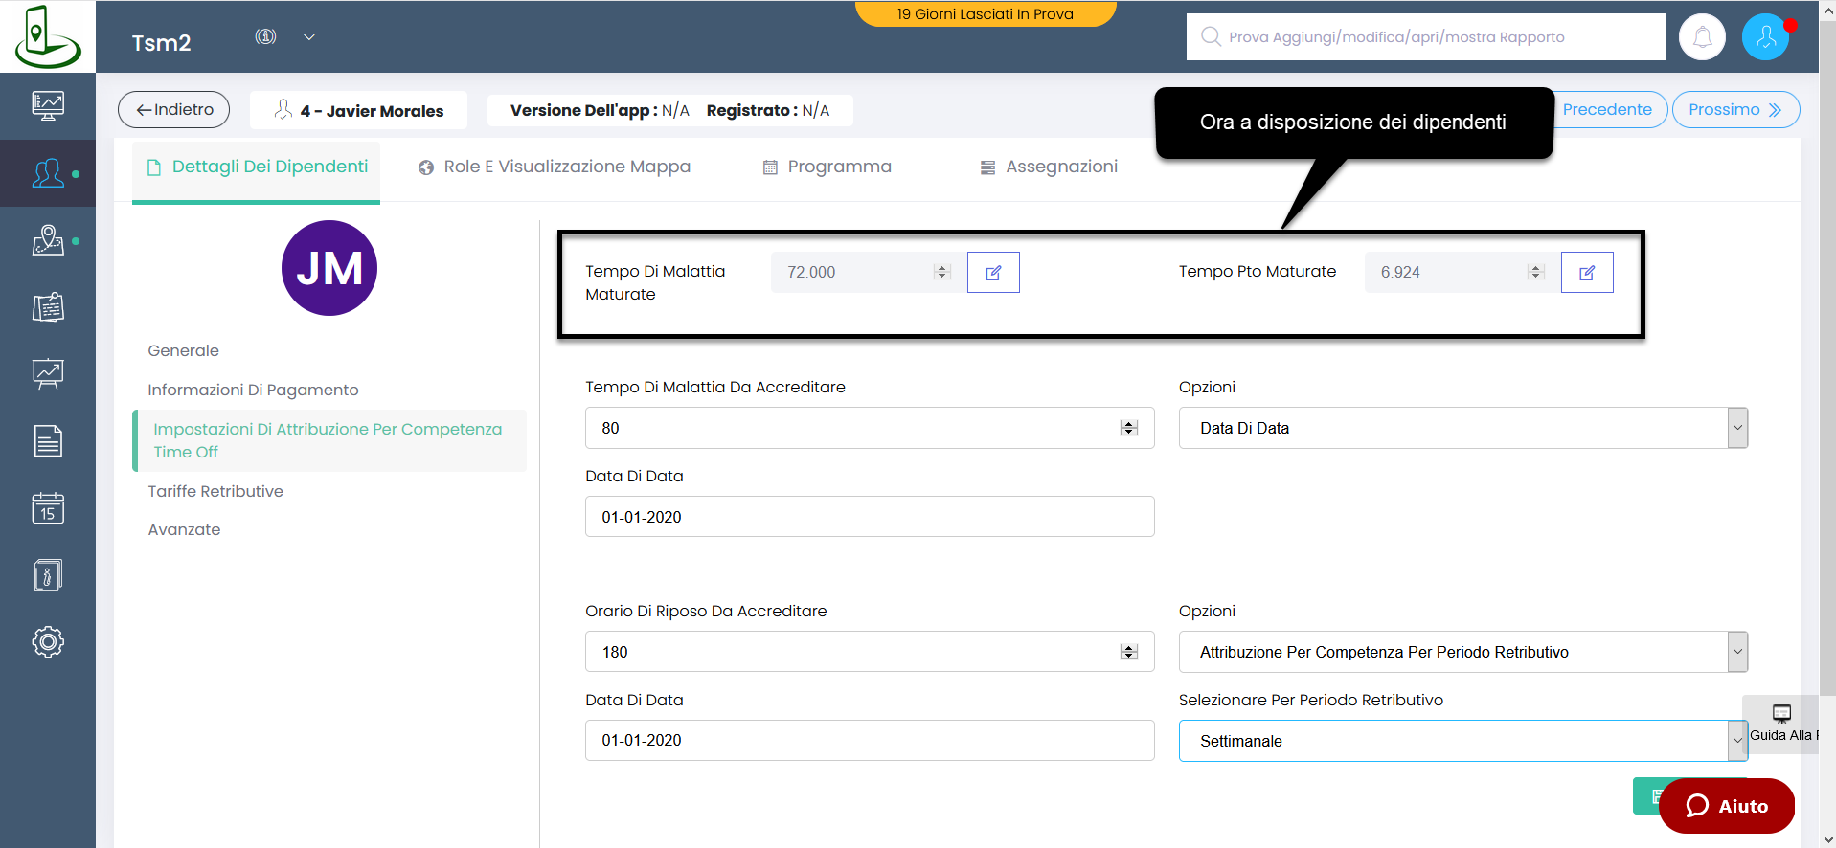This screenshot has height=848, width=1836.
Task: Go to next employee with Prossimo
Action: pos(1734,110)
